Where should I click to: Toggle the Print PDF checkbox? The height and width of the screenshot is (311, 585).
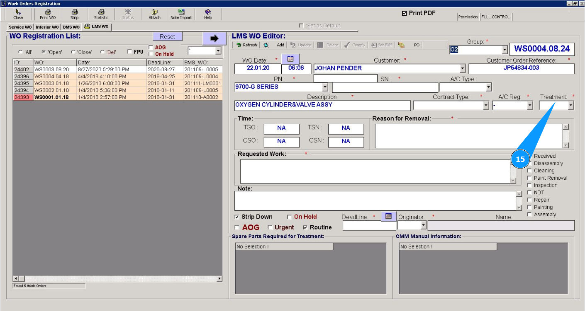coord(405,13)
